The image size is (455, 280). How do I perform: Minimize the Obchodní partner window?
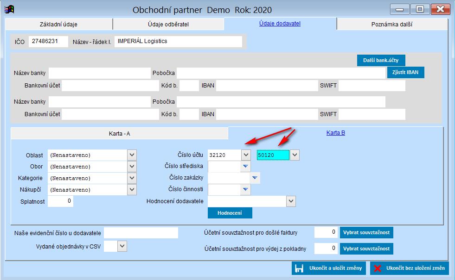click(x=400, y=9)
